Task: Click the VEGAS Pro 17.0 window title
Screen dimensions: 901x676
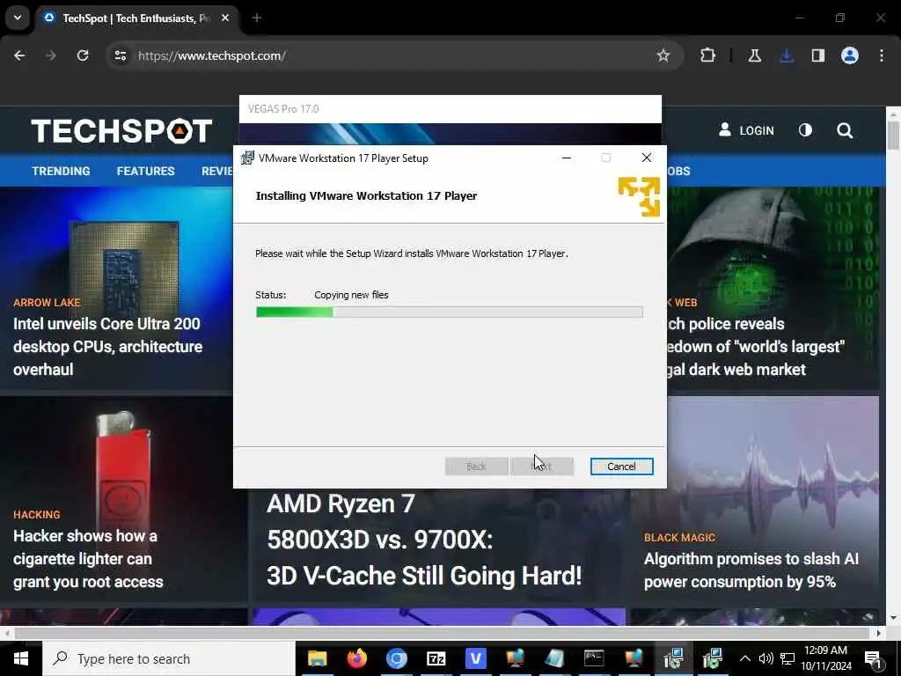Action: (283, 108)
